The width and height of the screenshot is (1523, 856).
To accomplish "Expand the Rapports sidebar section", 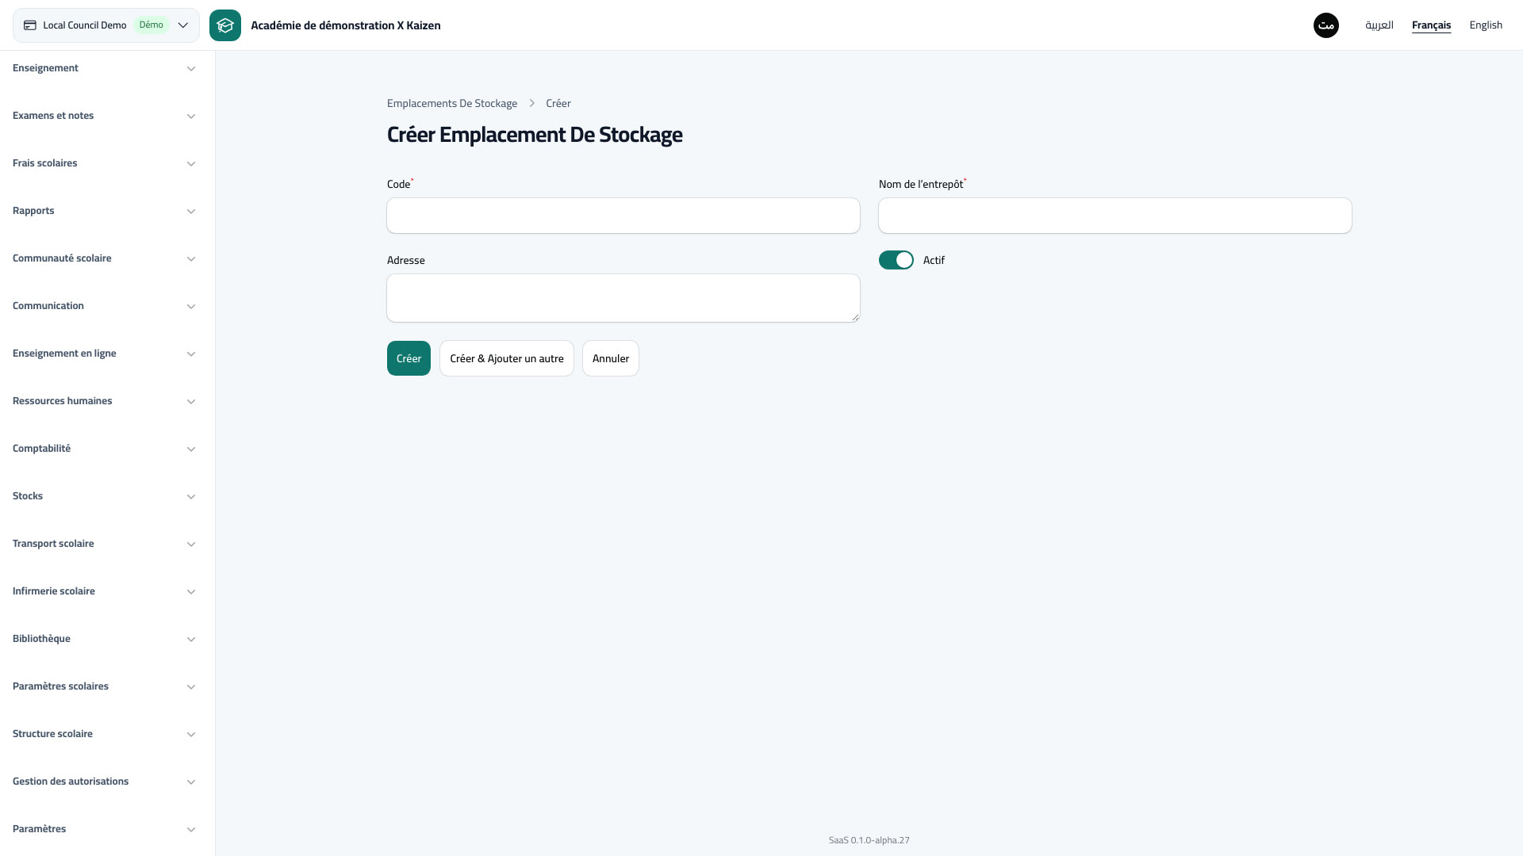I will (104, 211).
